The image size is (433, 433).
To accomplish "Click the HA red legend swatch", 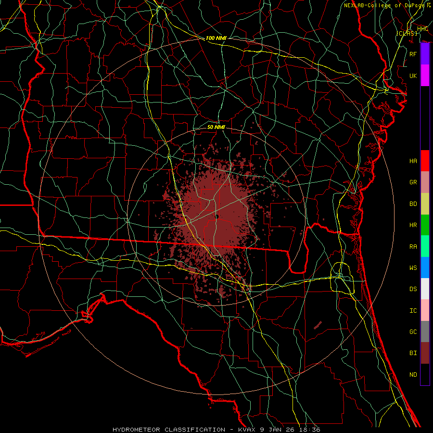I will (x=425, y=161).
